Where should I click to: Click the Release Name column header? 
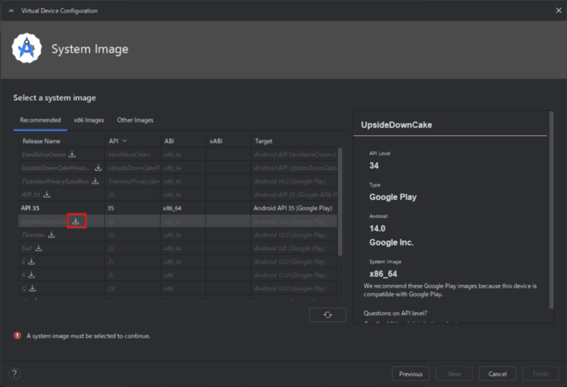click(x=41, y=140)
